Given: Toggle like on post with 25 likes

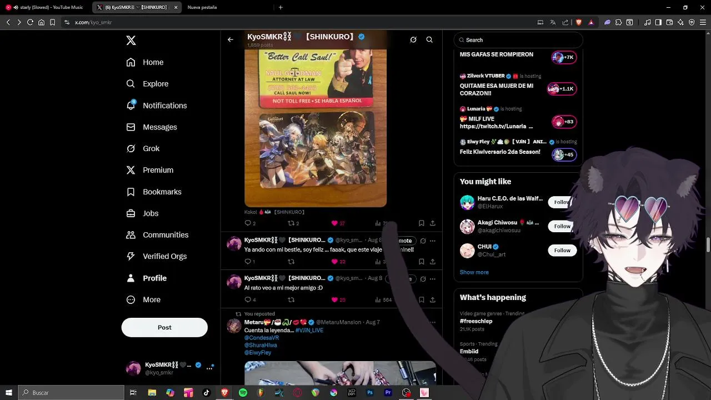Looking at the screenshot, I should point(334,300).
